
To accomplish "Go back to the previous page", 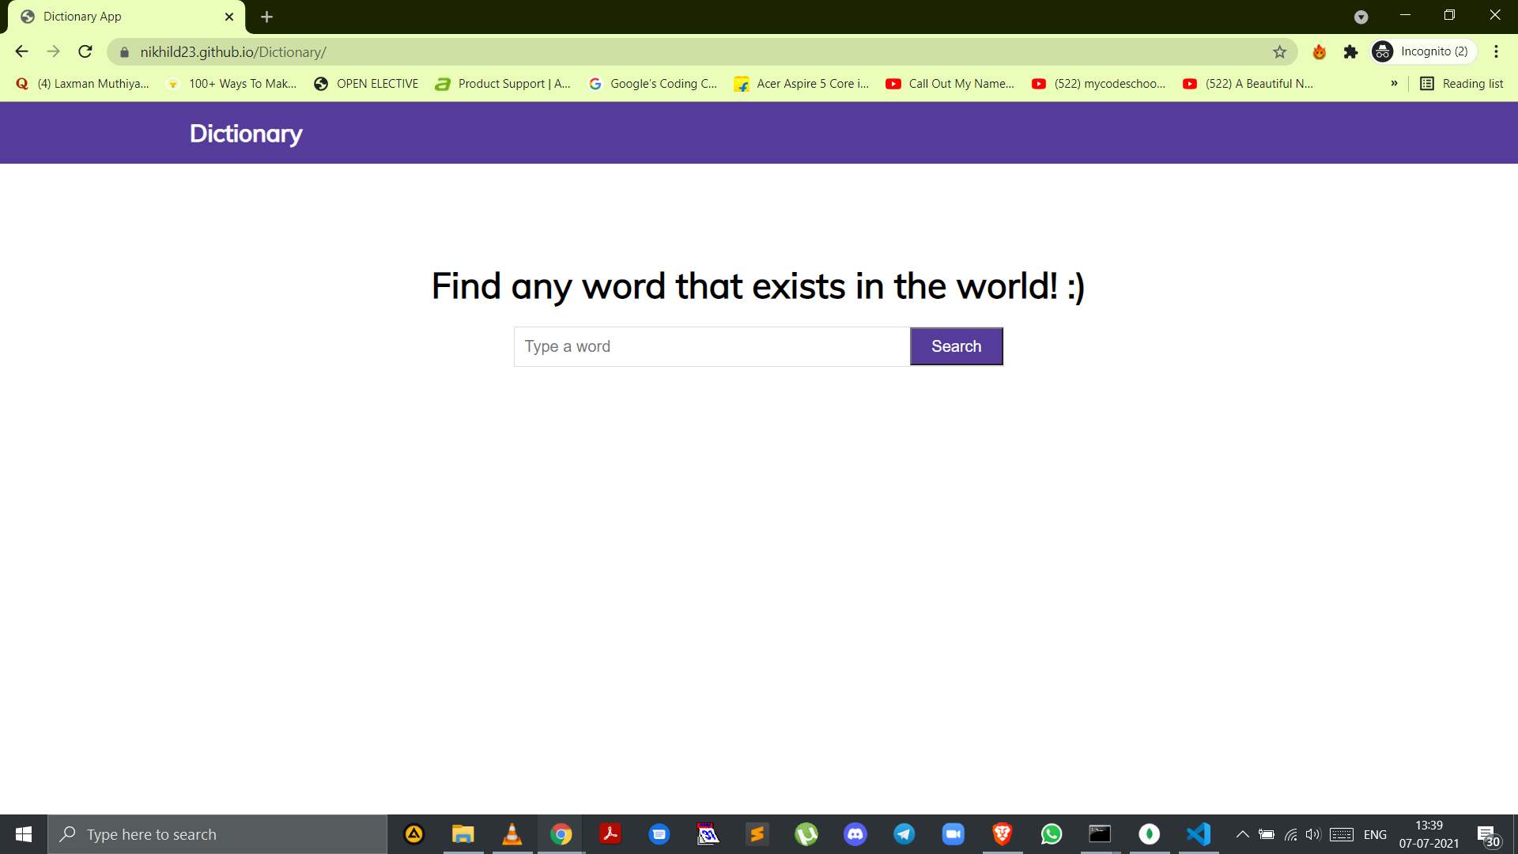I will click(x=21, y=51).
